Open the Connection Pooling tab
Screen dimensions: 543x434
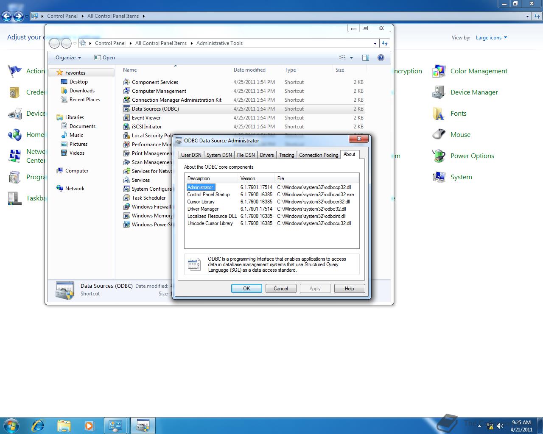319,155
